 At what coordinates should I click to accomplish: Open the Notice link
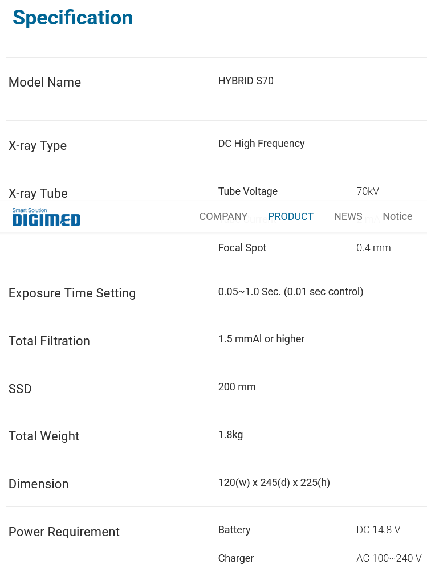[397, 216]
